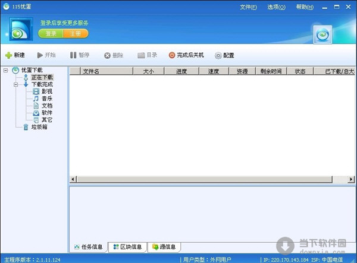Click the 垃圾箱 trash bin icon
Screen dimensions: 357x263
pyautogui.click(x=26, y=127)
